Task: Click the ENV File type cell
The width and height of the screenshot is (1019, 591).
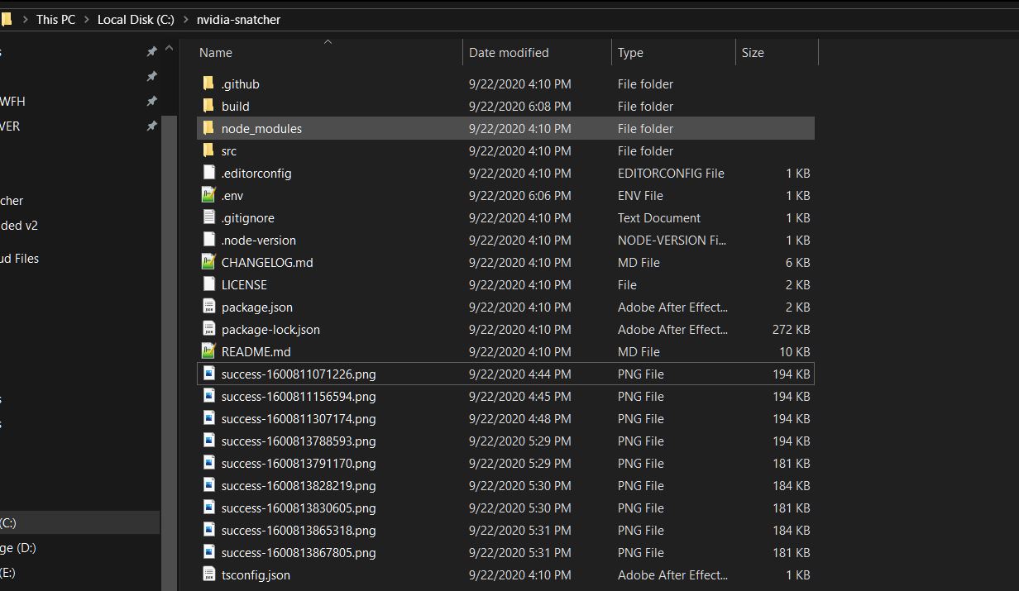Action: 640,195
